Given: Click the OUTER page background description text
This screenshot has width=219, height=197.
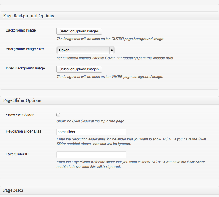Looking at the screenshot, I should pyautogui.click(x=110, y=39).
